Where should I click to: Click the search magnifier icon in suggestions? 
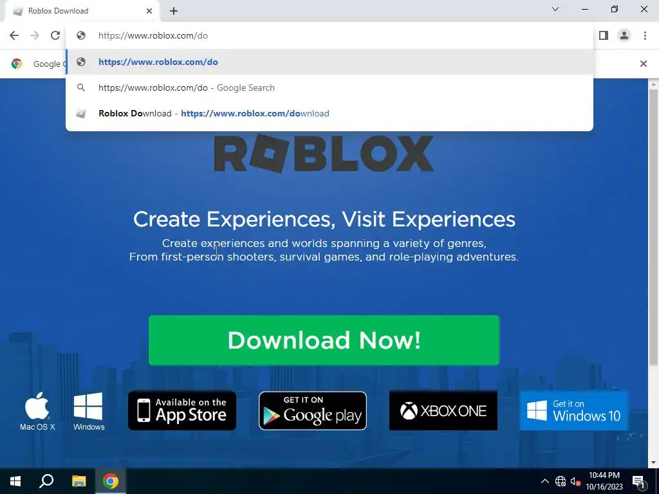tap(81, 87)
